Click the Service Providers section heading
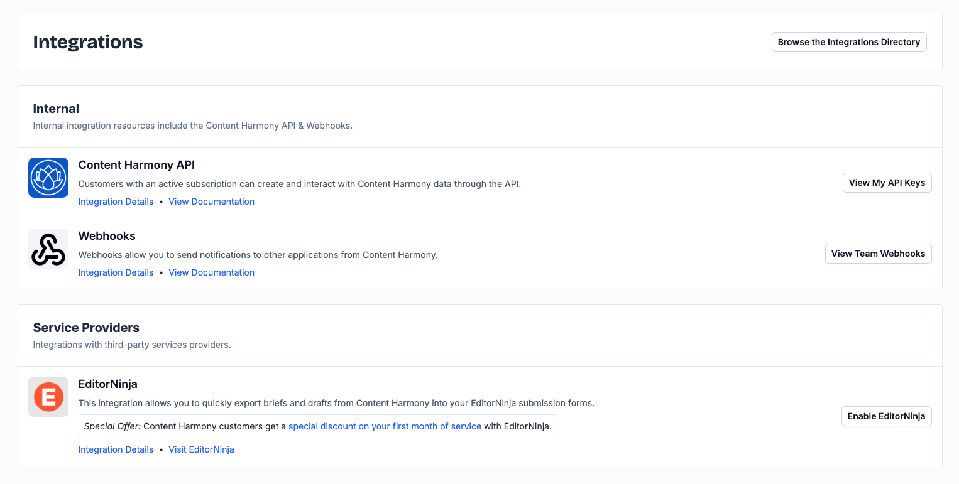Screen dimensions: 959x484 pyautogui.click(x=86, y=328)
